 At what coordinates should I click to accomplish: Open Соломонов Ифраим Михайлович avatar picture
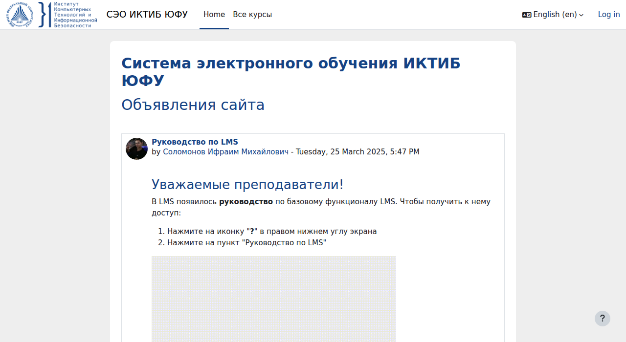[136, 149]
